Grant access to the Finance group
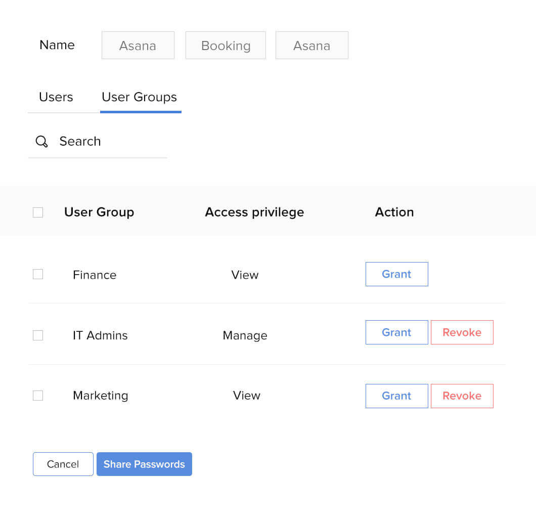The image size is (536, 521). pyautogui.click(x=396, y=274)
